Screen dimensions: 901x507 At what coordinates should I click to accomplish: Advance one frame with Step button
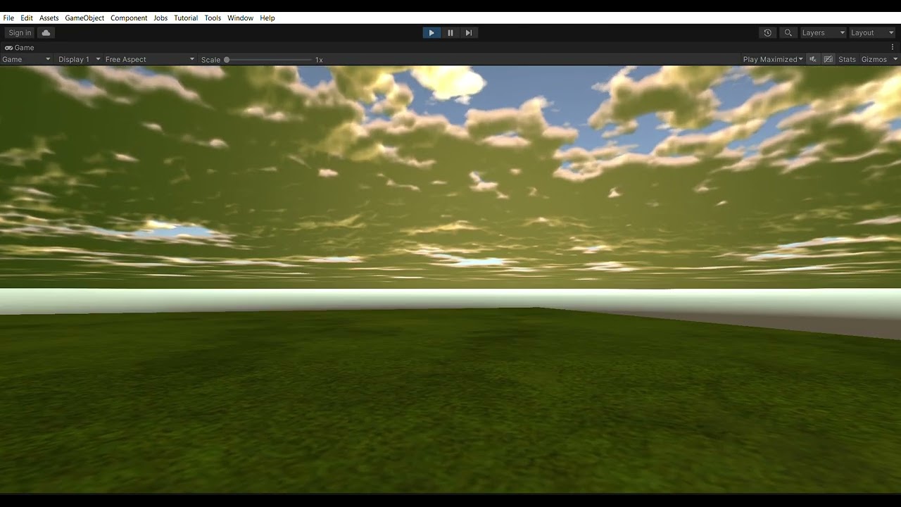[x=469, y=32]
